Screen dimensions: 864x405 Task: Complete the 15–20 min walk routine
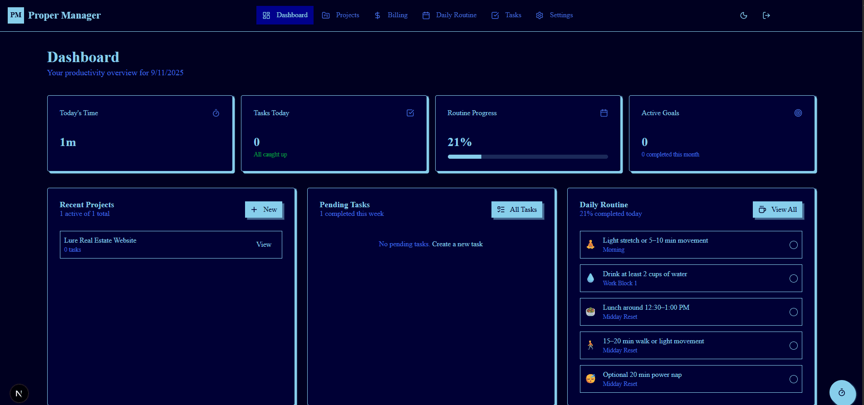click(x=793, y=346)
